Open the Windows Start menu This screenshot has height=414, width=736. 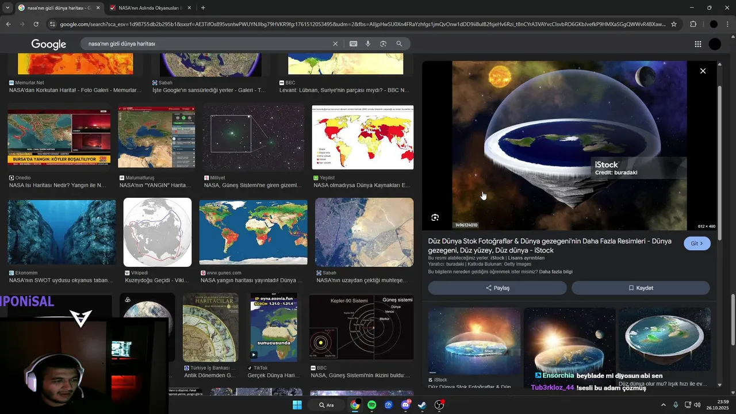pos(297,405)
